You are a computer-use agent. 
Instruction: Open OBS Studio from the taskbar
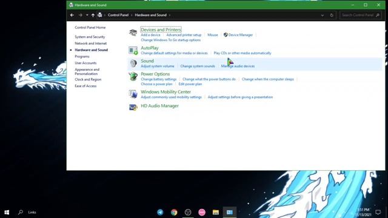pyautogui.click(x=188, y=212)
